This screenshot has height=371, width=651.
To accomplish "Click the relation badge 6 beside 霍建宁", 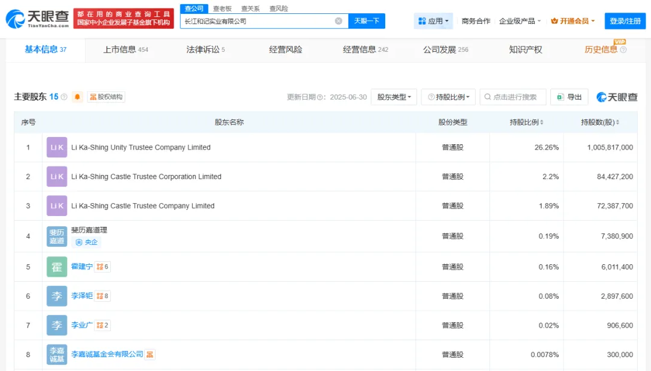I will (x=102, y=267).
